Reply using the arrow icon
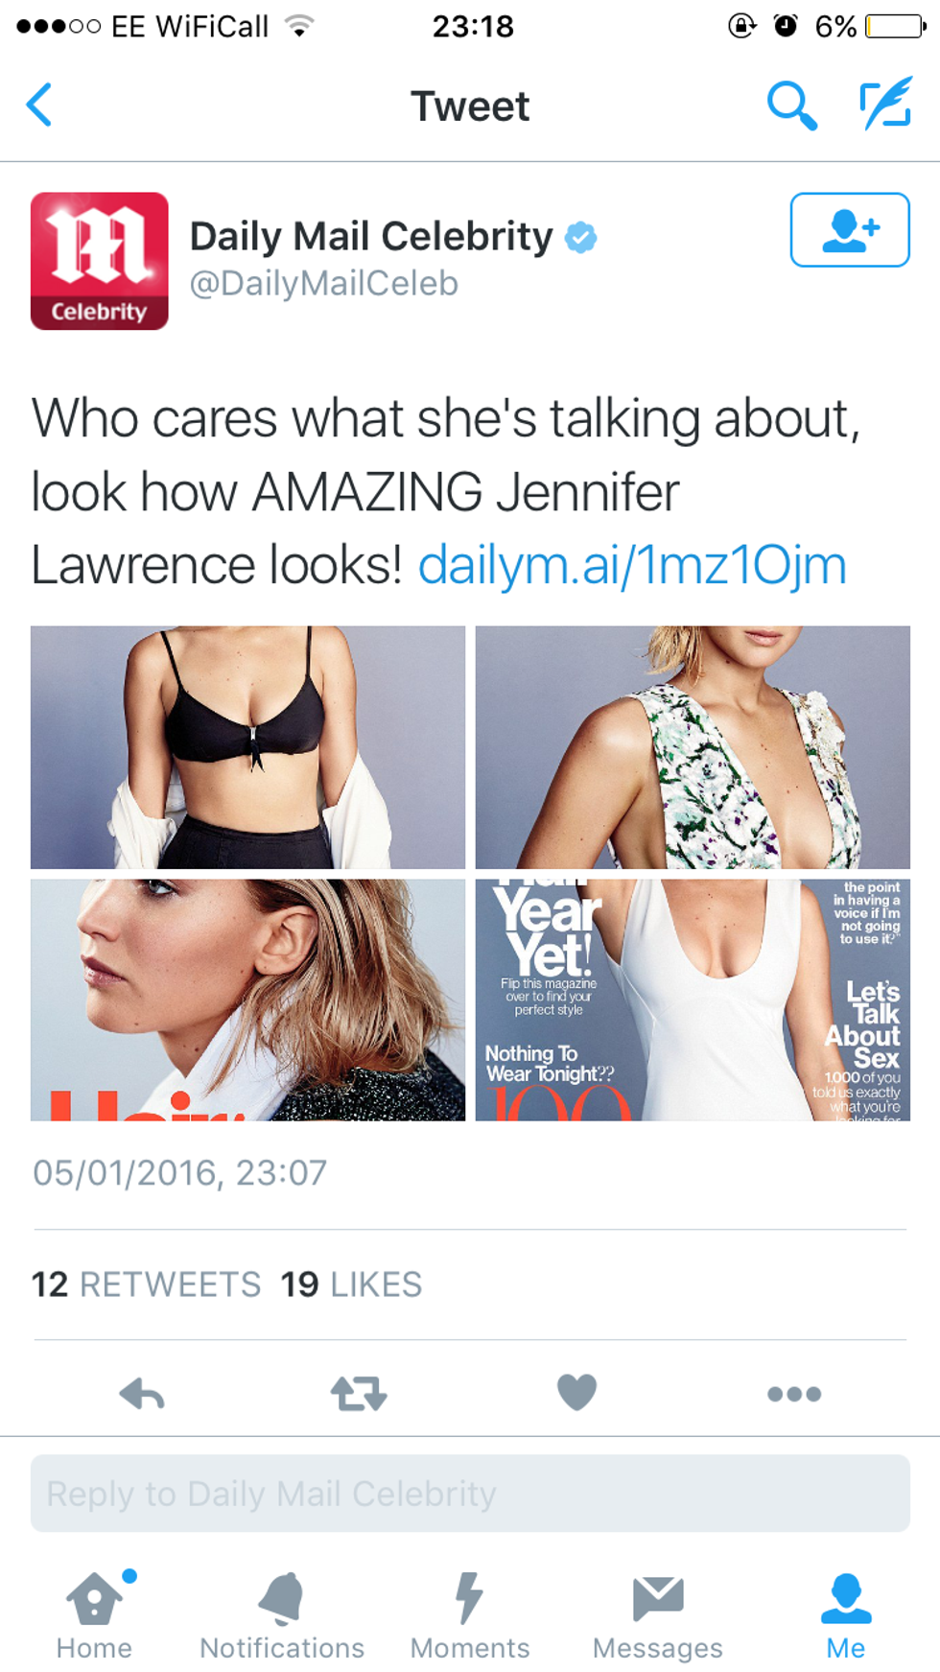Image resolution: width=940 pixels, height=1672 pixels. [x=142, y=1393]
